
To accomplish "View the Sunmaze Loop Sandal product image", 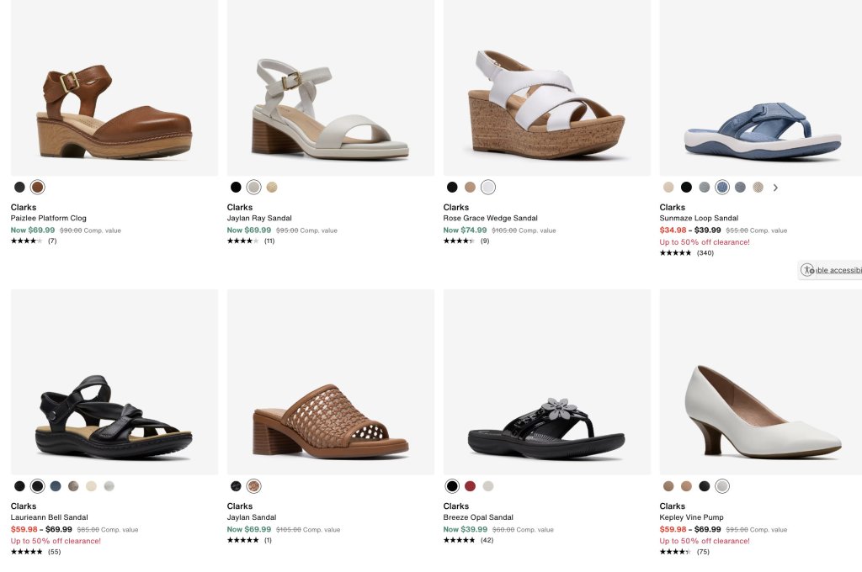I will click(x=761, y=88).
